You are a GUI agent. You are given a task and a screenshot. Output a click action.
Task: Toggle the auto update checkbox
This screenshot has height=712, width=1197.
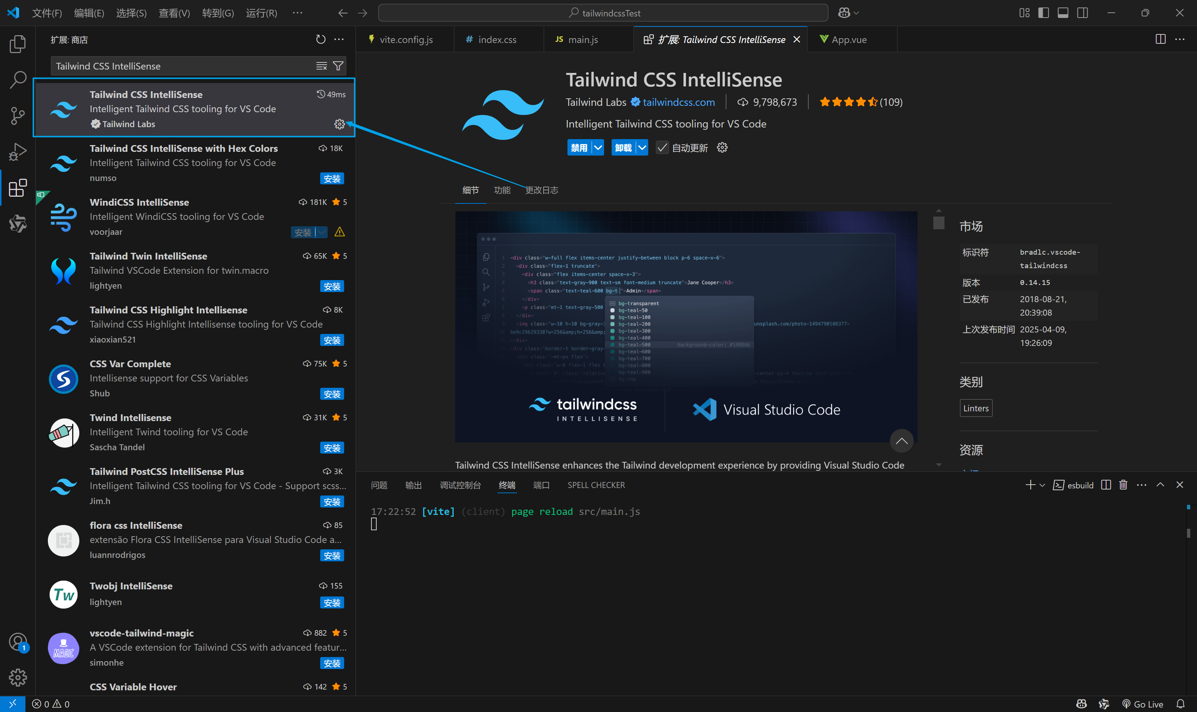pos(662,148)
